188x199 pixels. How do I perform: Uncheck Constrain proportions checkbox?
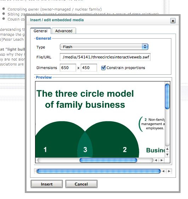(x=103, y=68)
